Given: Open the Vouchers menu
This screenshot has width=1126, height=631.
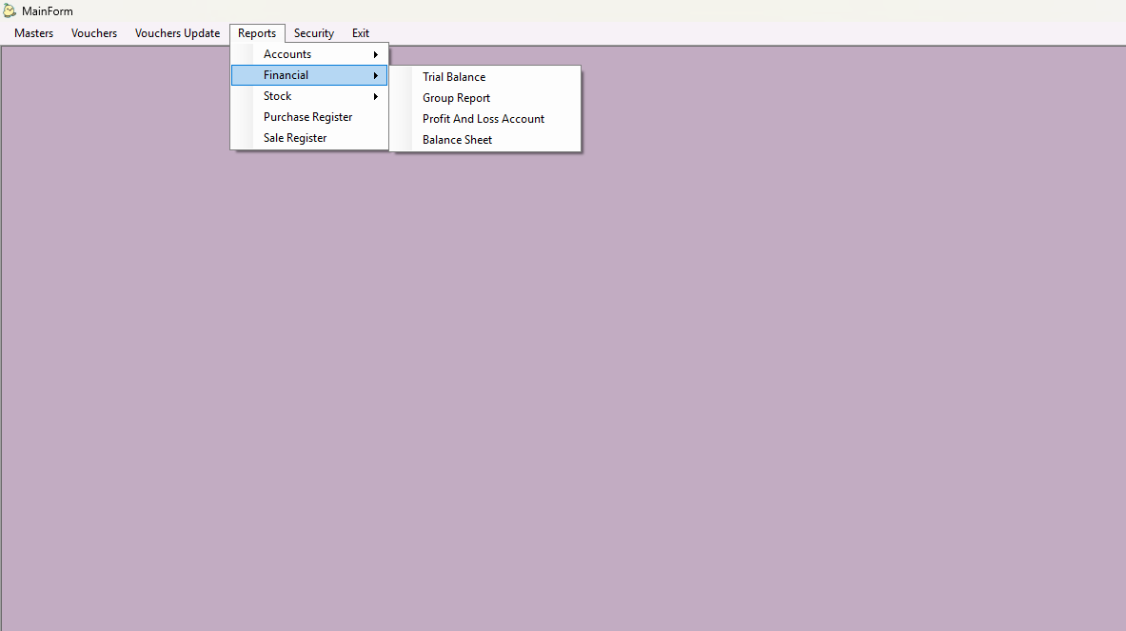Looking at the screenshot, I should [94, 33].
